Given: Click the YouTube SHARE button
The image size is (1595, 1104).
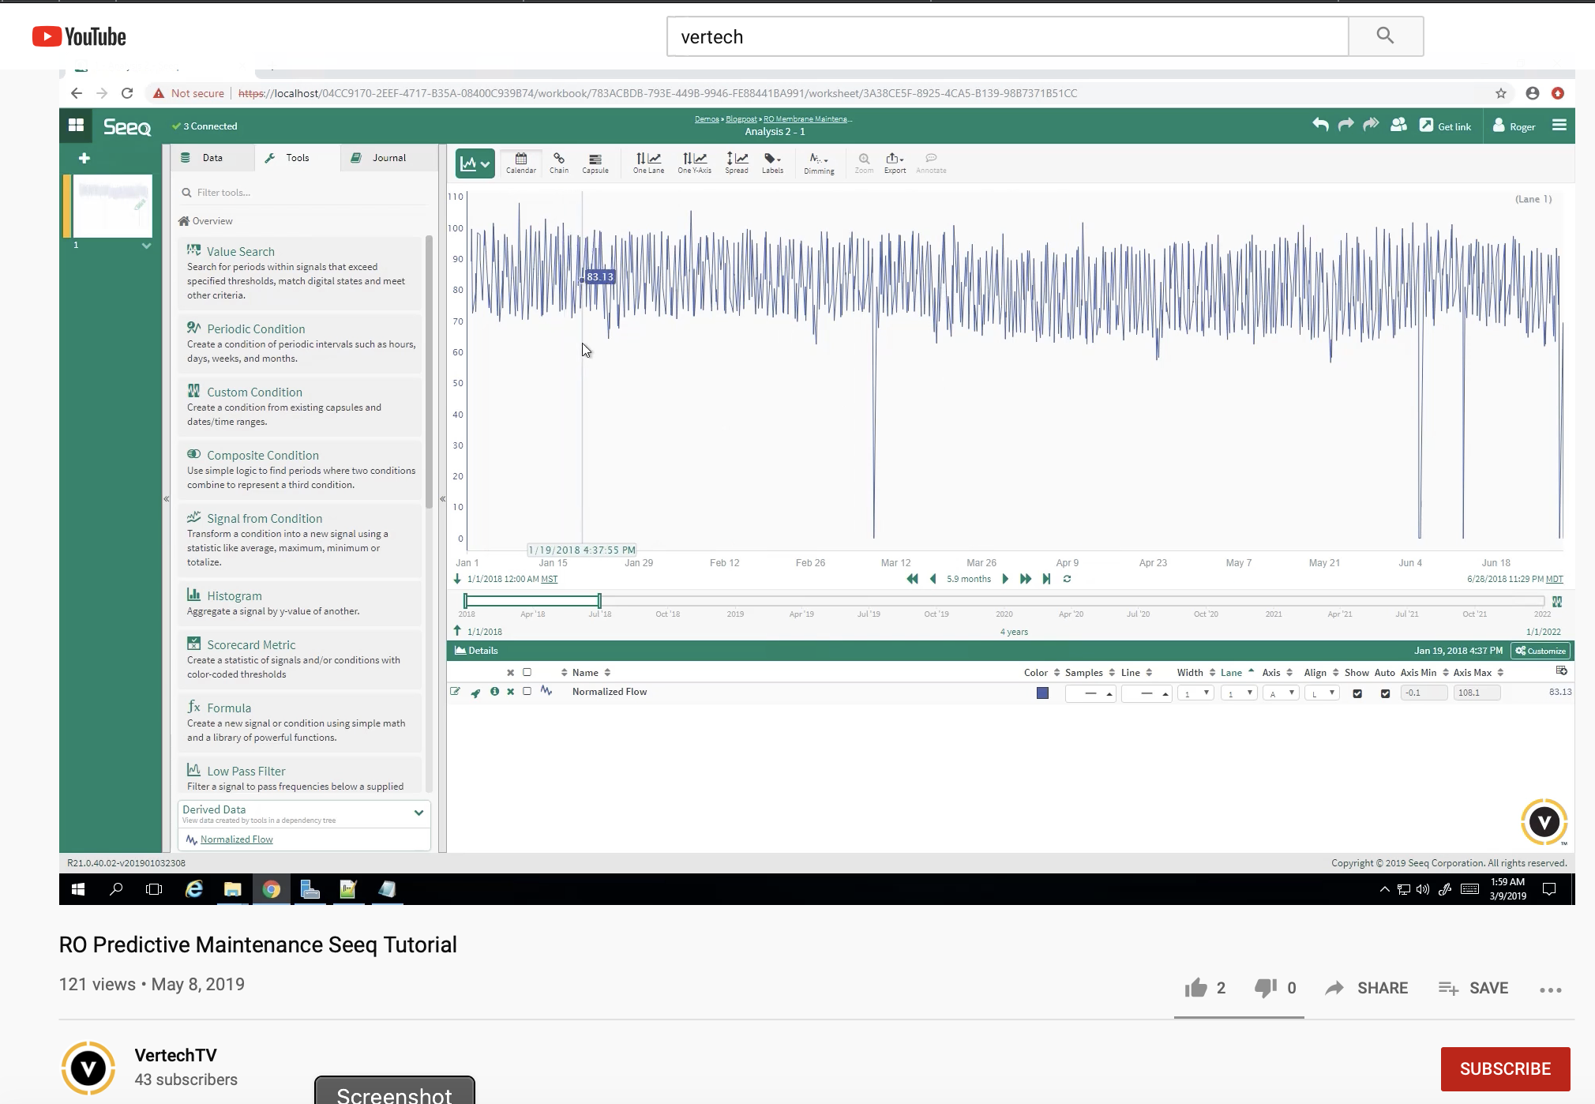Looking at the screenshot, I should click(1367, 988).
